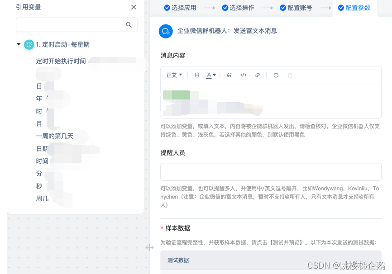
Task: Redo the edit in the message editor
Action: pyautogui.click(x=290, y=75)
